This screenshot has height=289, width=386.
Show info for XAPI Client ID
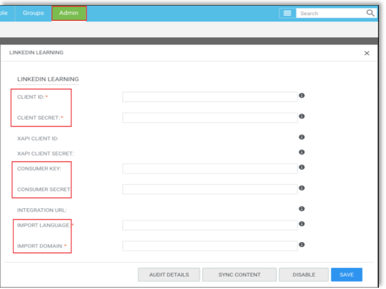301,137
